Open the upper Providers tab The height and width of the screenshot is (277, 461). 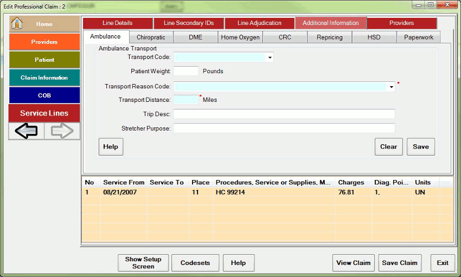click(x=401, y=23)
